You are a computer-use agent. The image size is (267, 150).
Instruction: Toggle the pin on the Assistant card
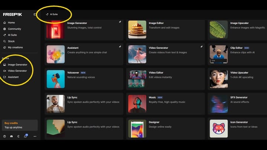click(x=120, y=47)
